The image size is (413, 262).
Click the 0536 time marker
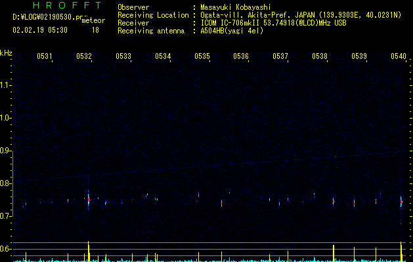point(241,56)
